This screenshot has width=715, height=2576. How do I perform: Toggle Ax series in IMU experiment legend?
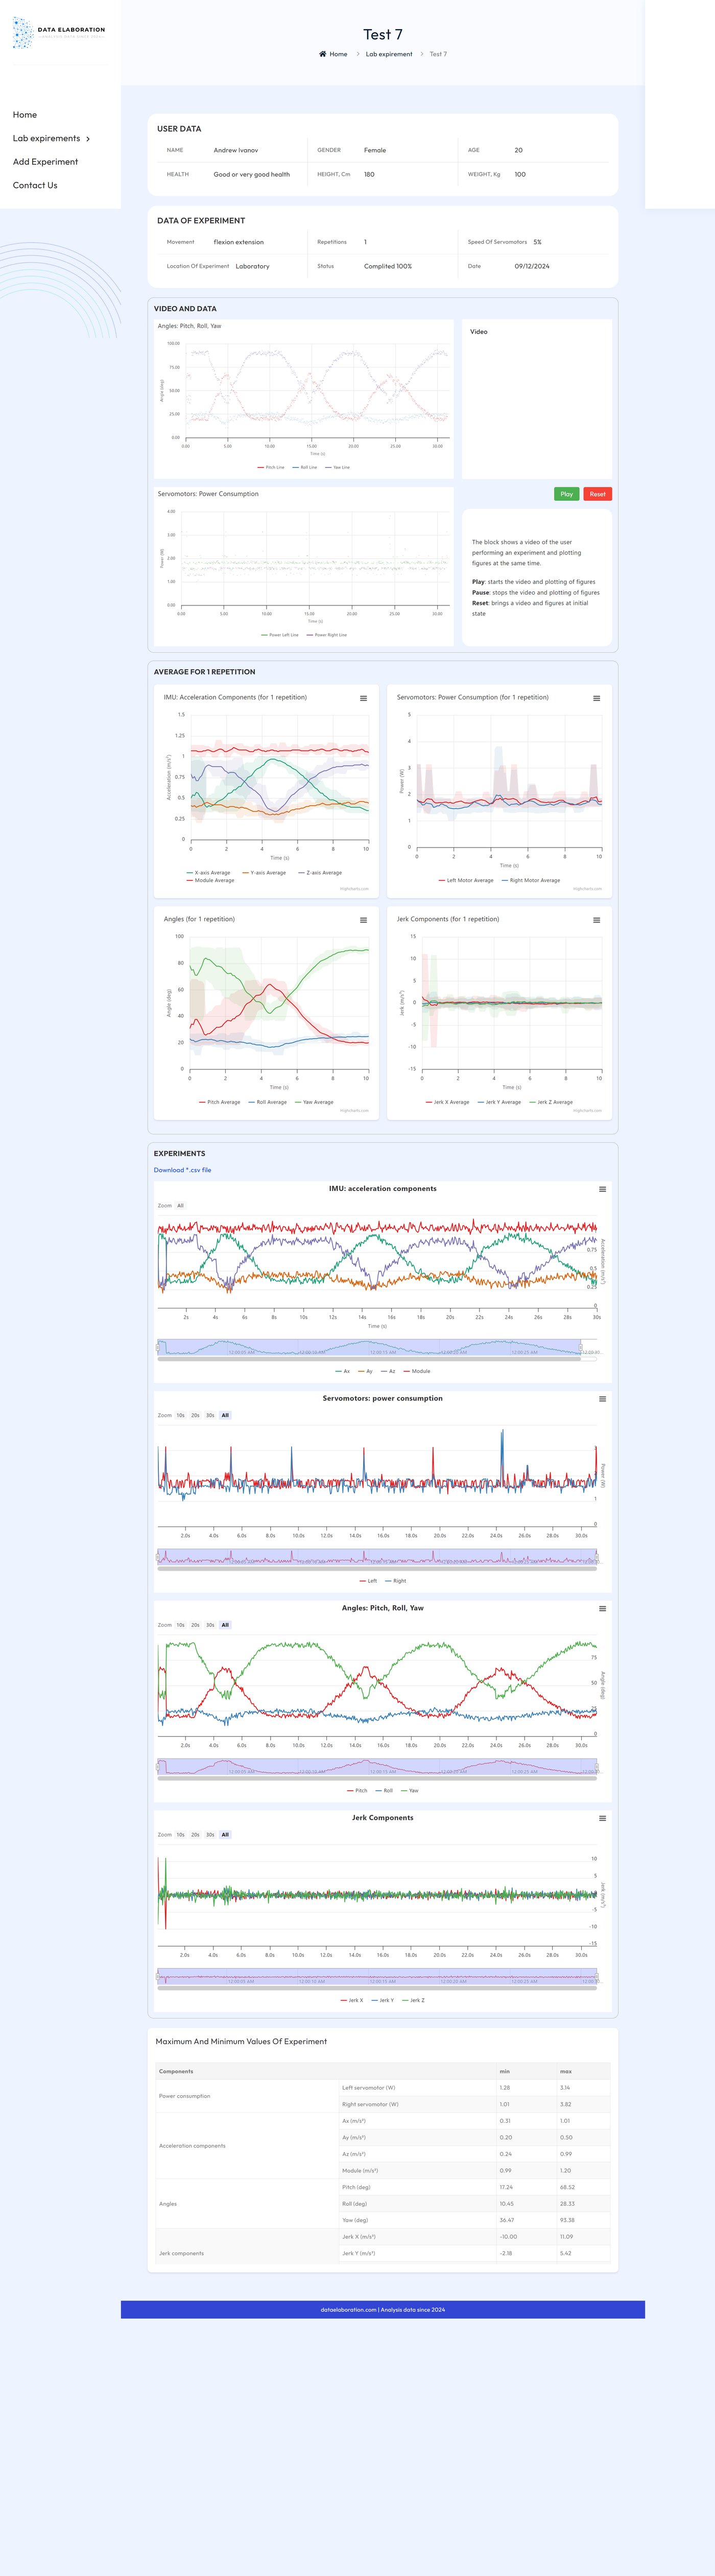[x=342, y=1371]
